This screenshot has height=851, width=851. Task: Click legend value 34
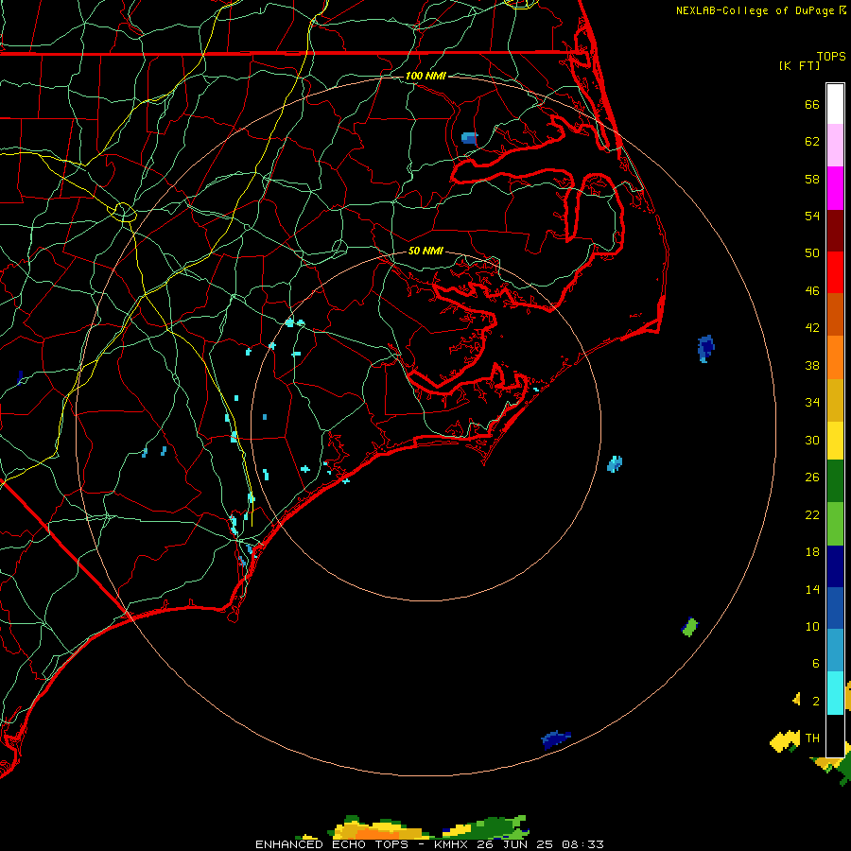tap(812, 403)
